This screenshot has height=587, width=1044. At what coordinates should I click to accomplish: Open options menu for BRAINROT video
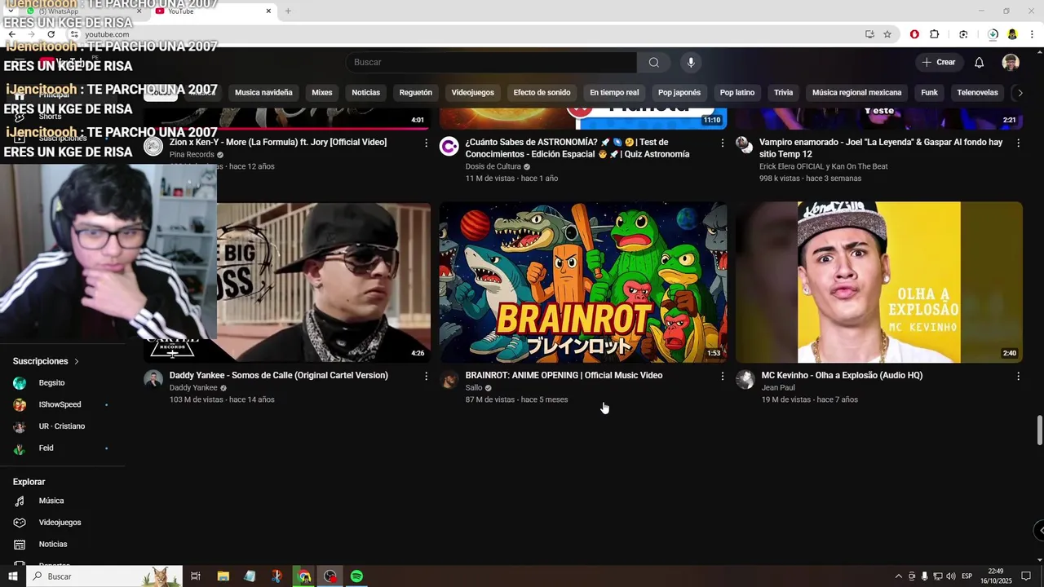722,376
